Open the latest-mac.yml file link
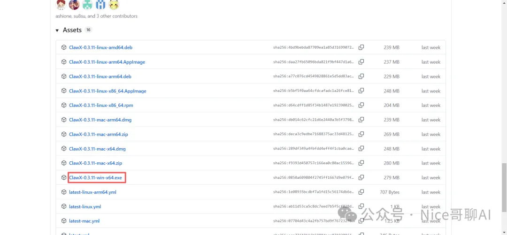 click(x=84, y=221)
